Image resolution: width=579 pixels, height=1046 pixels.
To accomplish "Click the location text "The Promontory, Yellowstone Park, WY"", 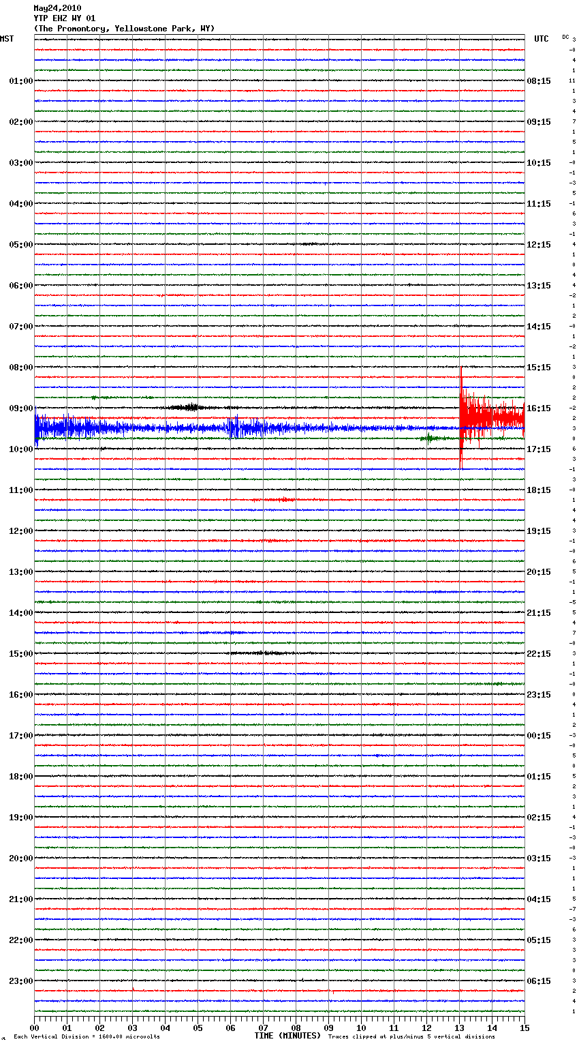I will pyautogui.click(x=124, y=29).
